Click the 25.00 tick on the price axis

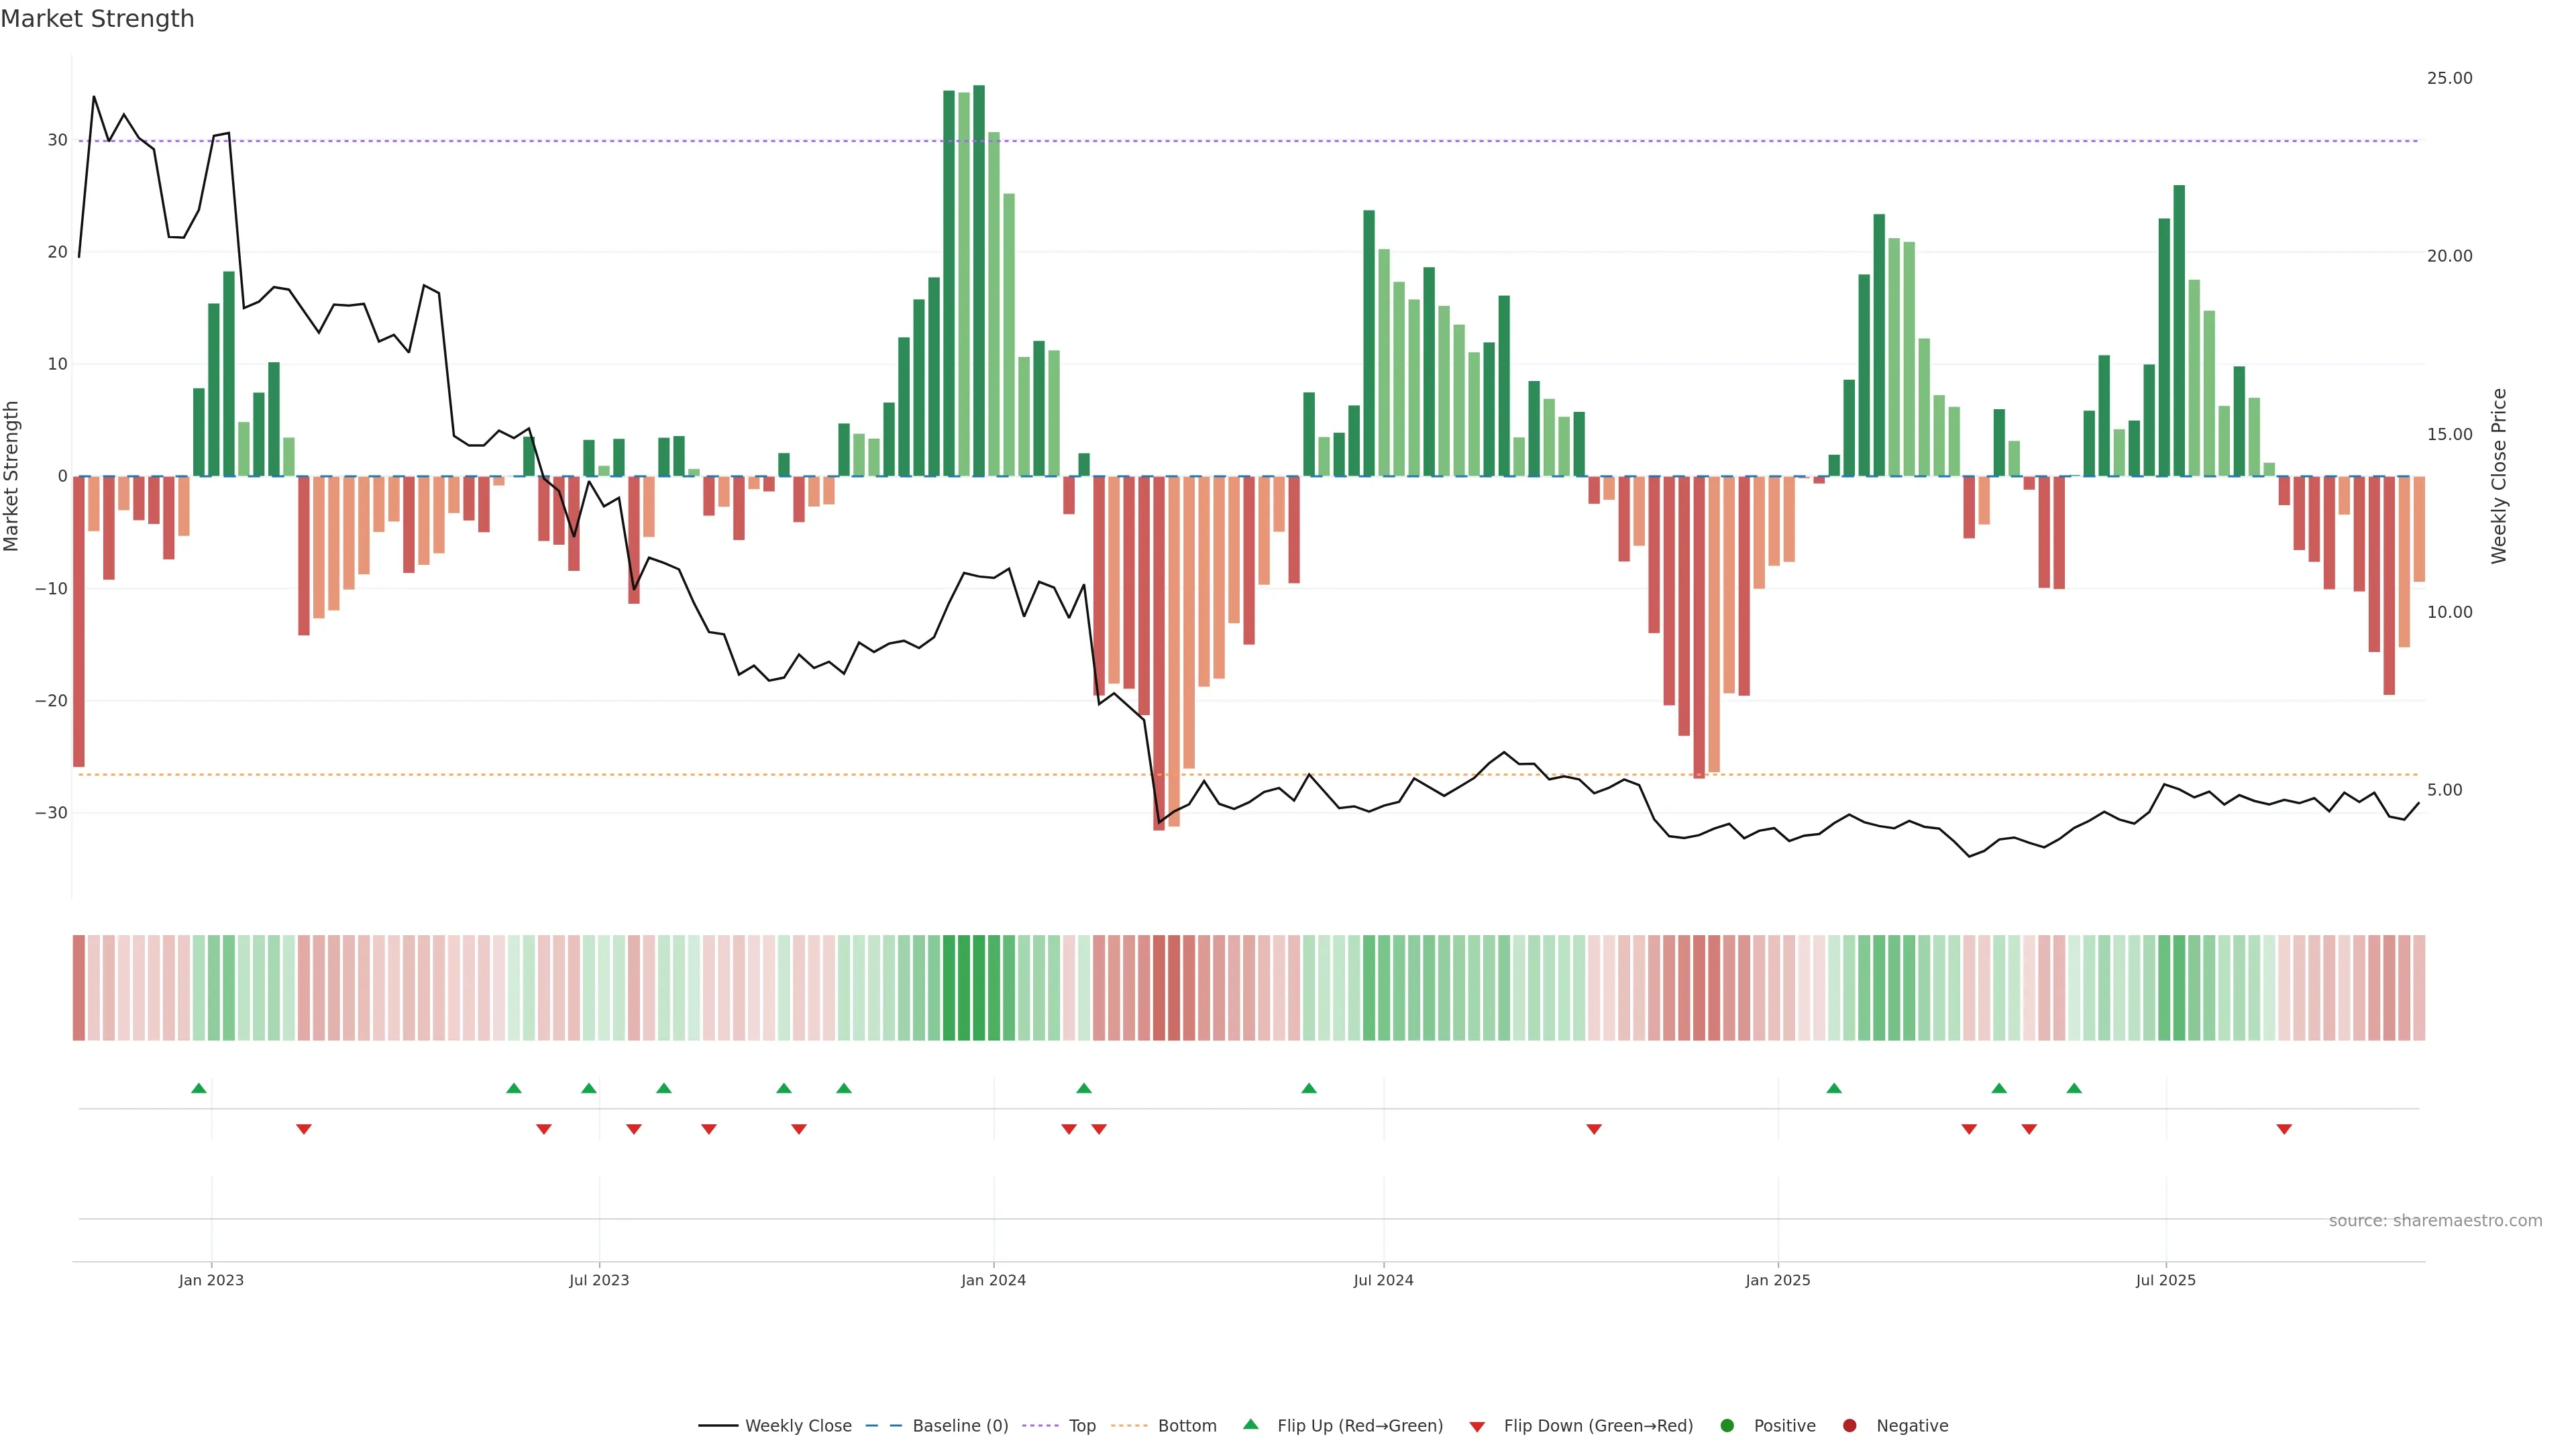tap(2449, 78)
